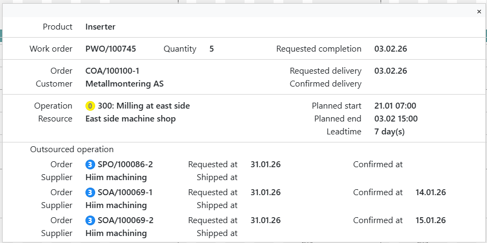Click confirmed date 15.01.26
This screenshot has width=487, height=243.
point(430,220)
